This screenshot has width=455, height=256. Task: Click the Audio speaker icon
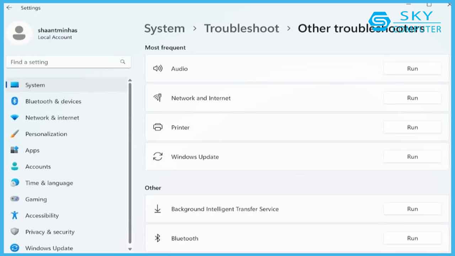click(x=157, y=68)
